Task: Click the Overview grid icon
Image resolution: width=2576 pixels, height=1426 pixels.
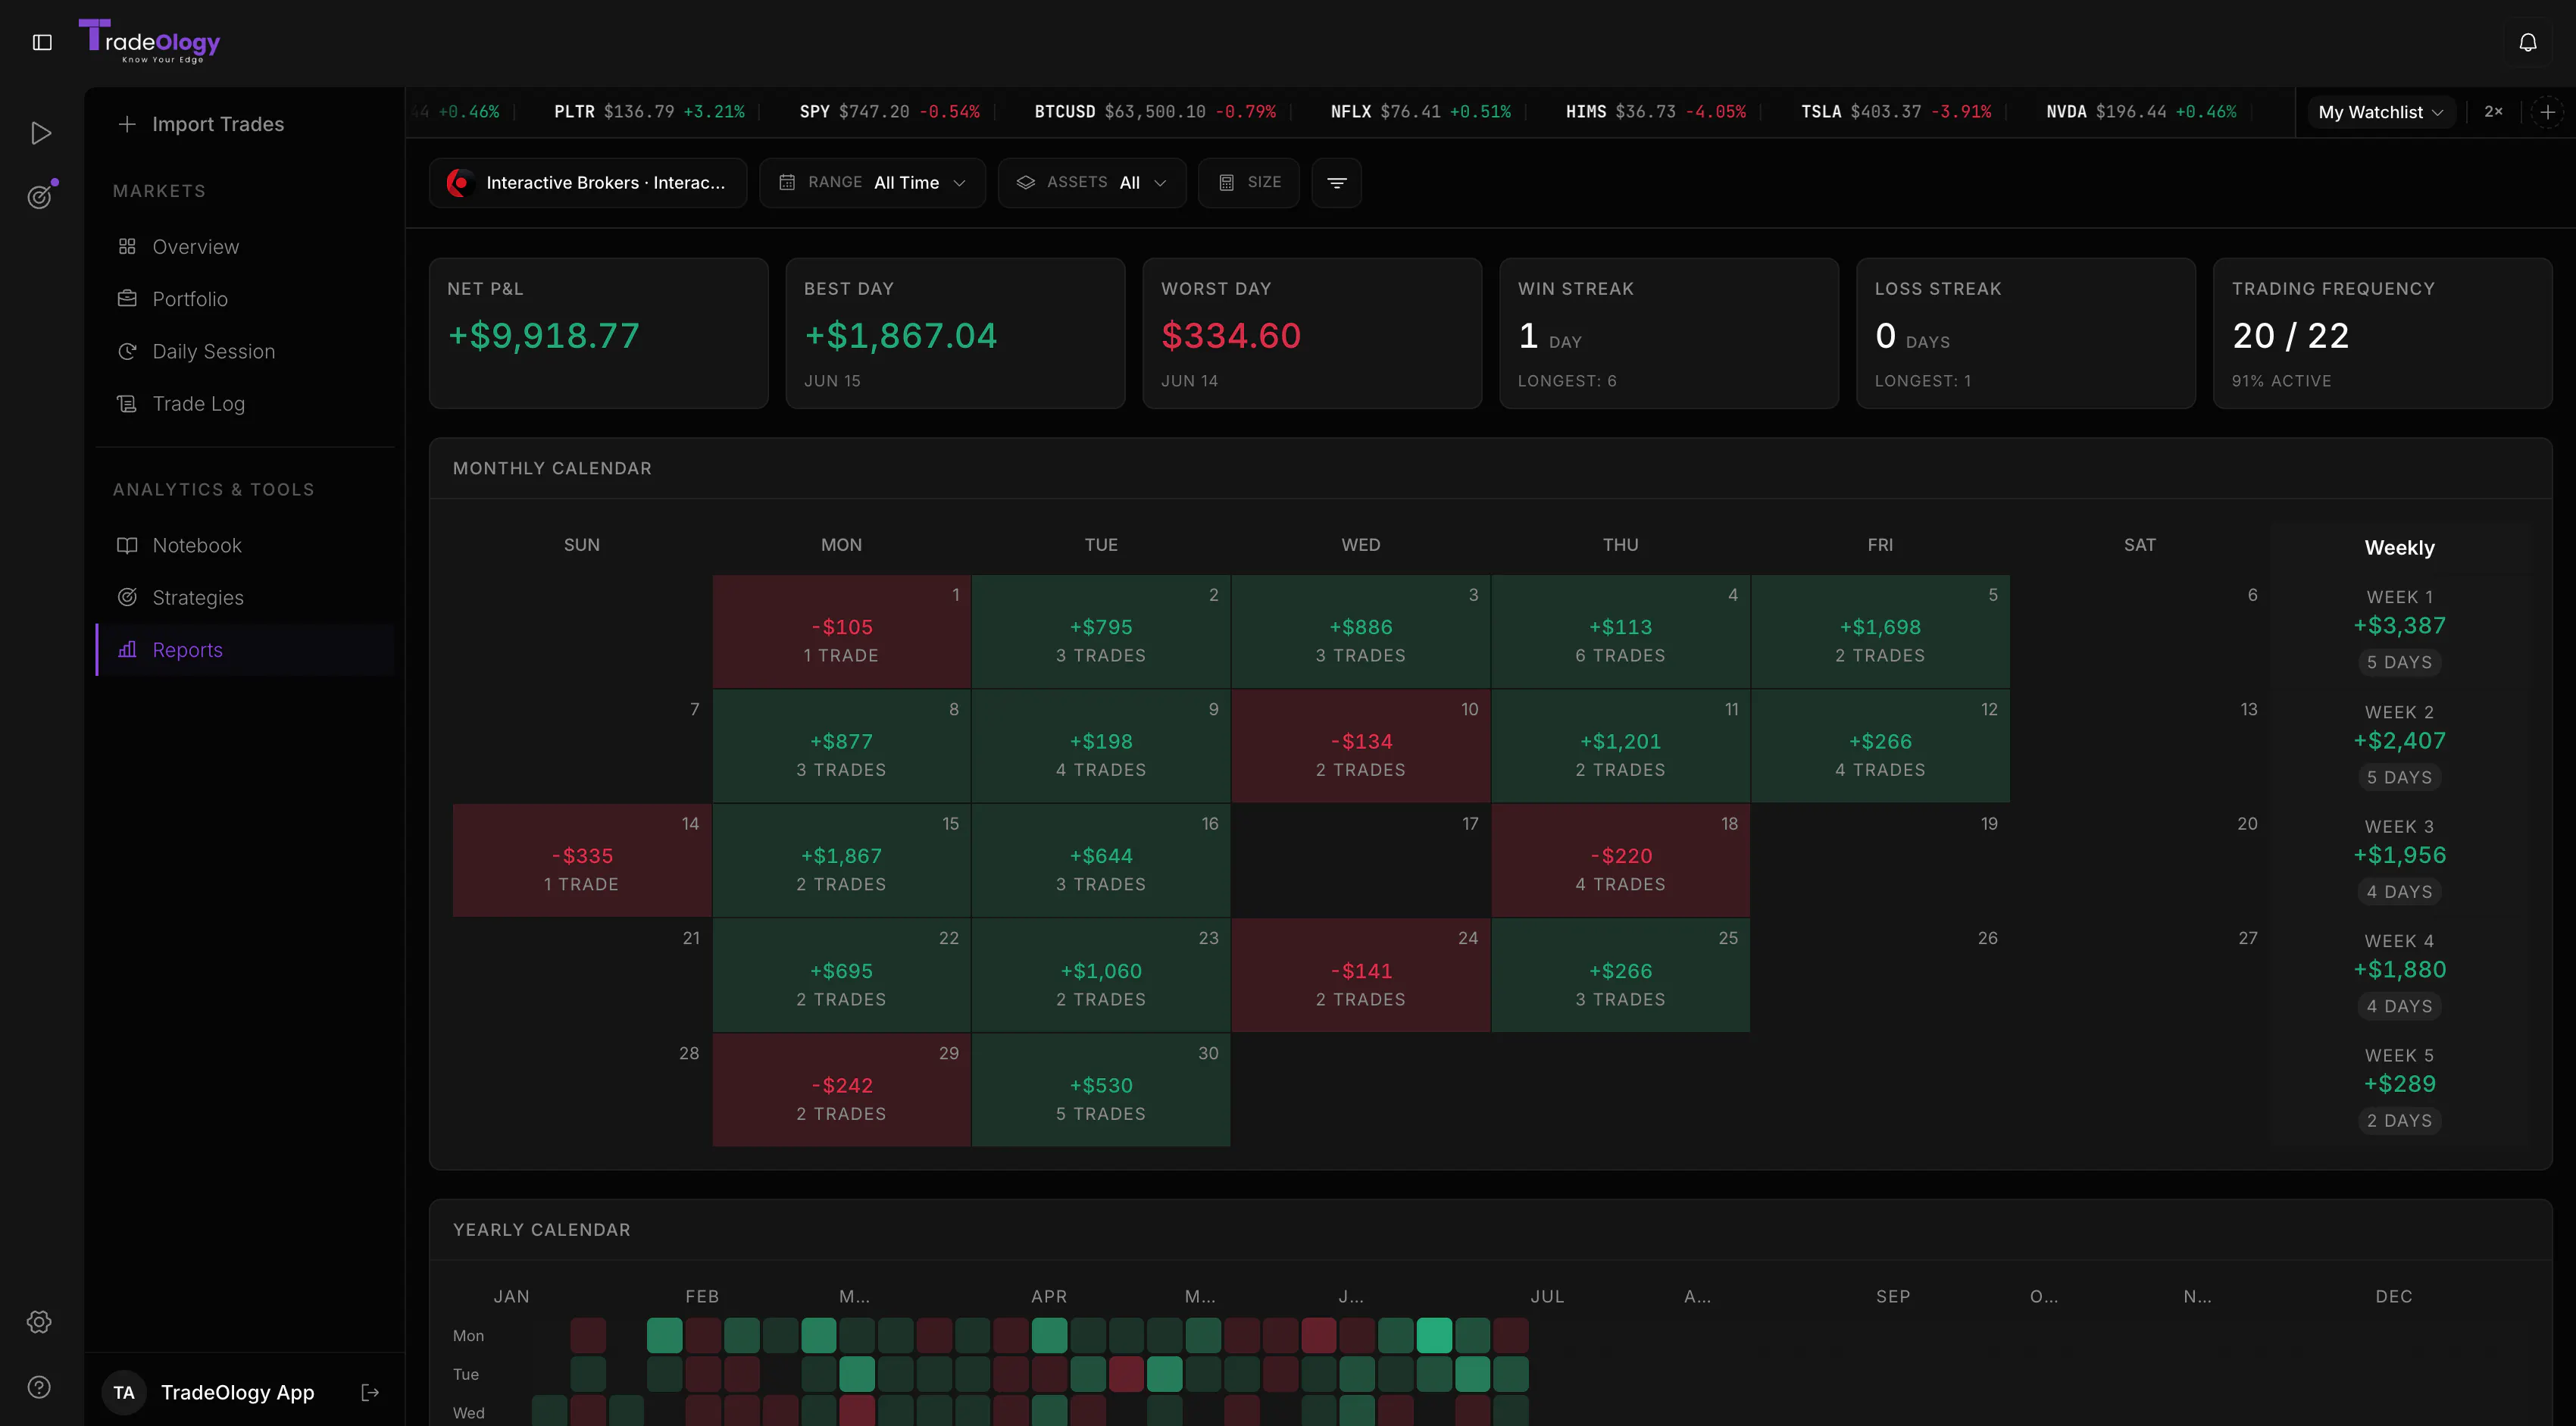Action: pyautogui.click(x=127, y=246)
